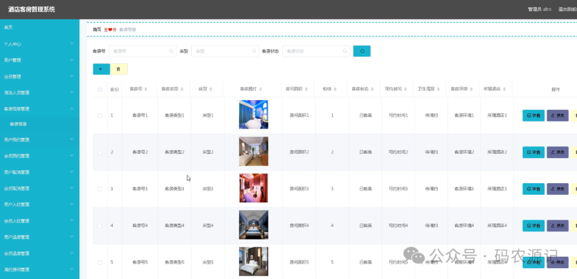Check the box for row 客房号1
The width and height of the screenshot is (577, 279).
click(x=100, y=116)
